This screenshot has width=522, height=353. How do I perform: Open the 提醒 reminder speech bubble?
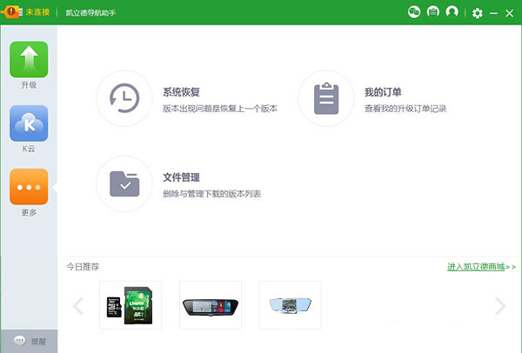[x=20, y=341]
